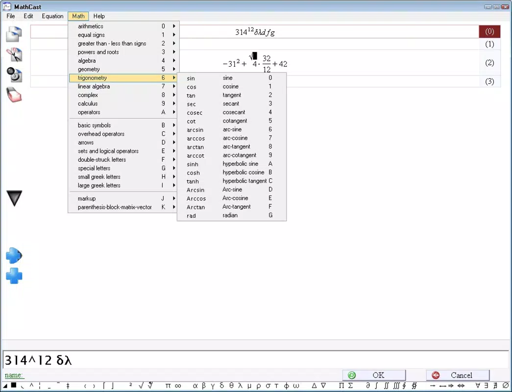Expand the powers and roots submenu
Screen dimensions: 512x392
(123, 52)
